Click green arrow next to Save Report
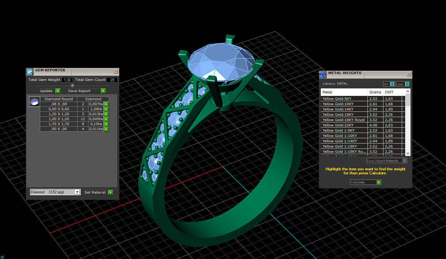The width and height of the screenshot is (446, 259). 103,91
